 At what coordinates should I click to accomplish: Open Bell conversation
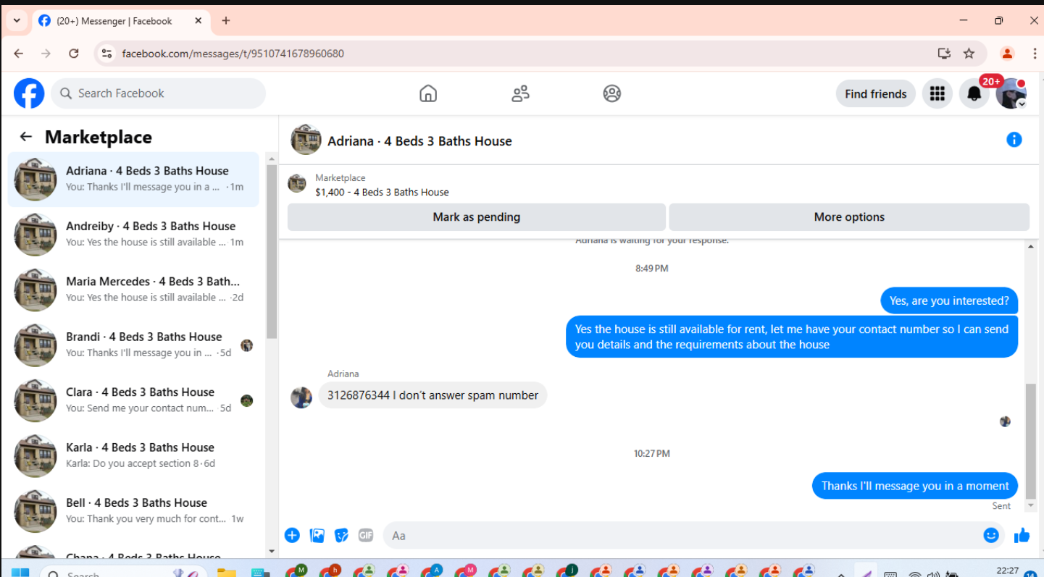(133, 510)
